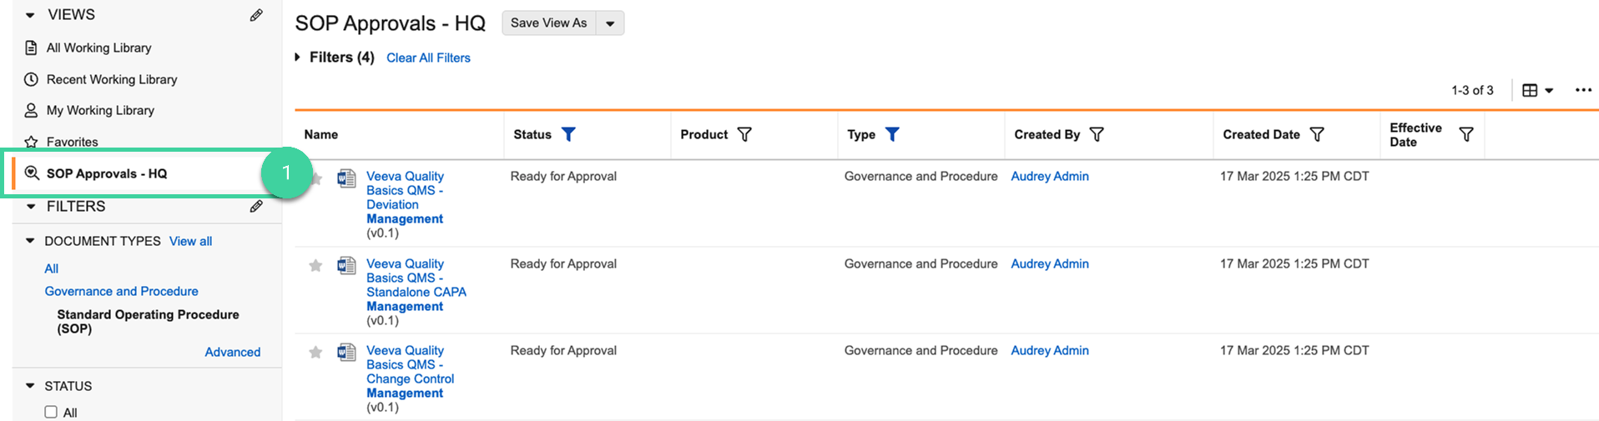Click Clear All Filters link

click(428, 58)
